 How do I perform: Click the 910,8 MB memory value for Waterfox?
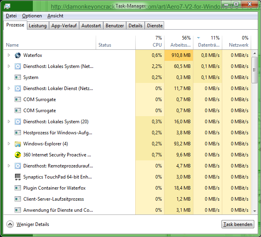[x=181, y=55]
